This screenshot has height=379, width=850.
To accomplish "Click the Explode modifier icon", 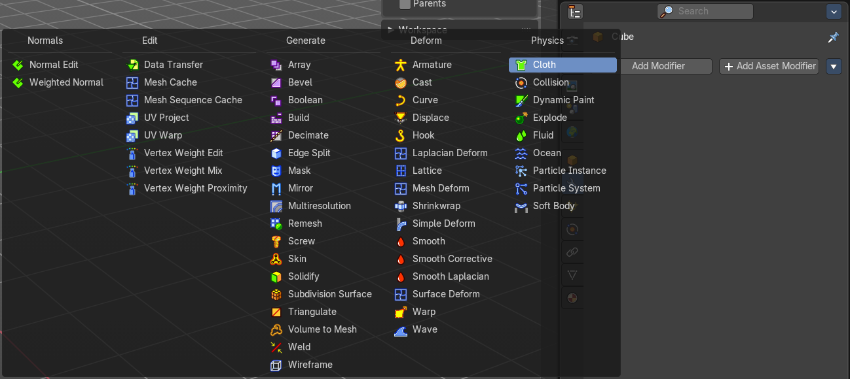I will (x=521, y=118).
